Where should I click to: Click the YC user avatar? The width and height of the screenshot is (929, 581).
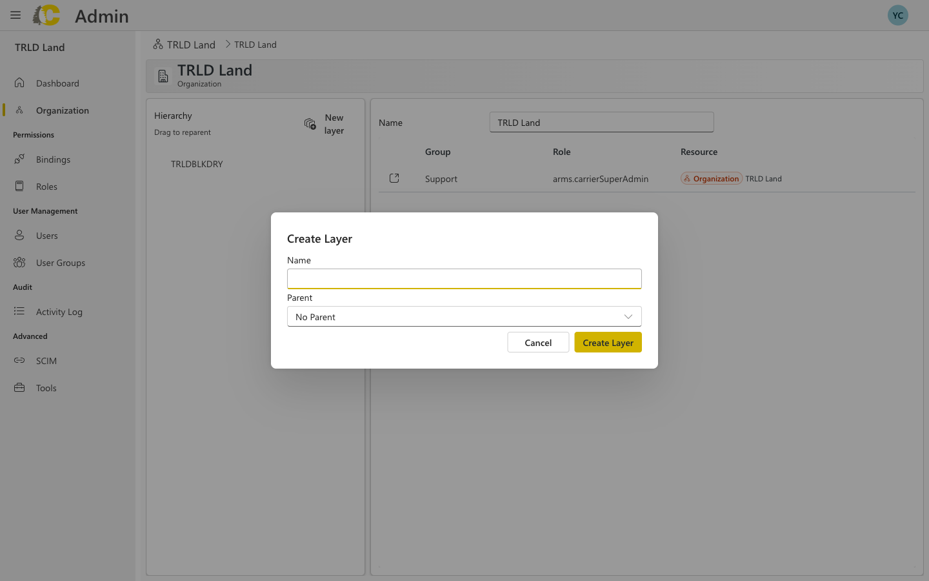tap(897, 14)
